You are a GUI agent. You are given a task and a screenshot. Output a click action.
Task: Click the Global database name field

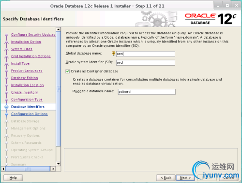coord(146,54)
